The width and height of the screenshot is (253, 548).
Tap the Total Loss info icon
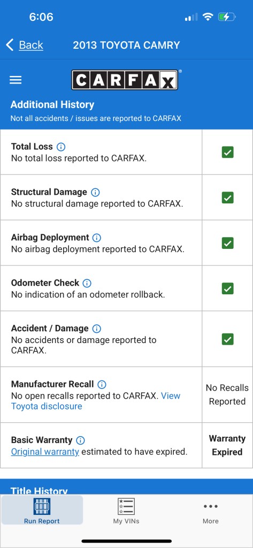click(x=61, y=147)
